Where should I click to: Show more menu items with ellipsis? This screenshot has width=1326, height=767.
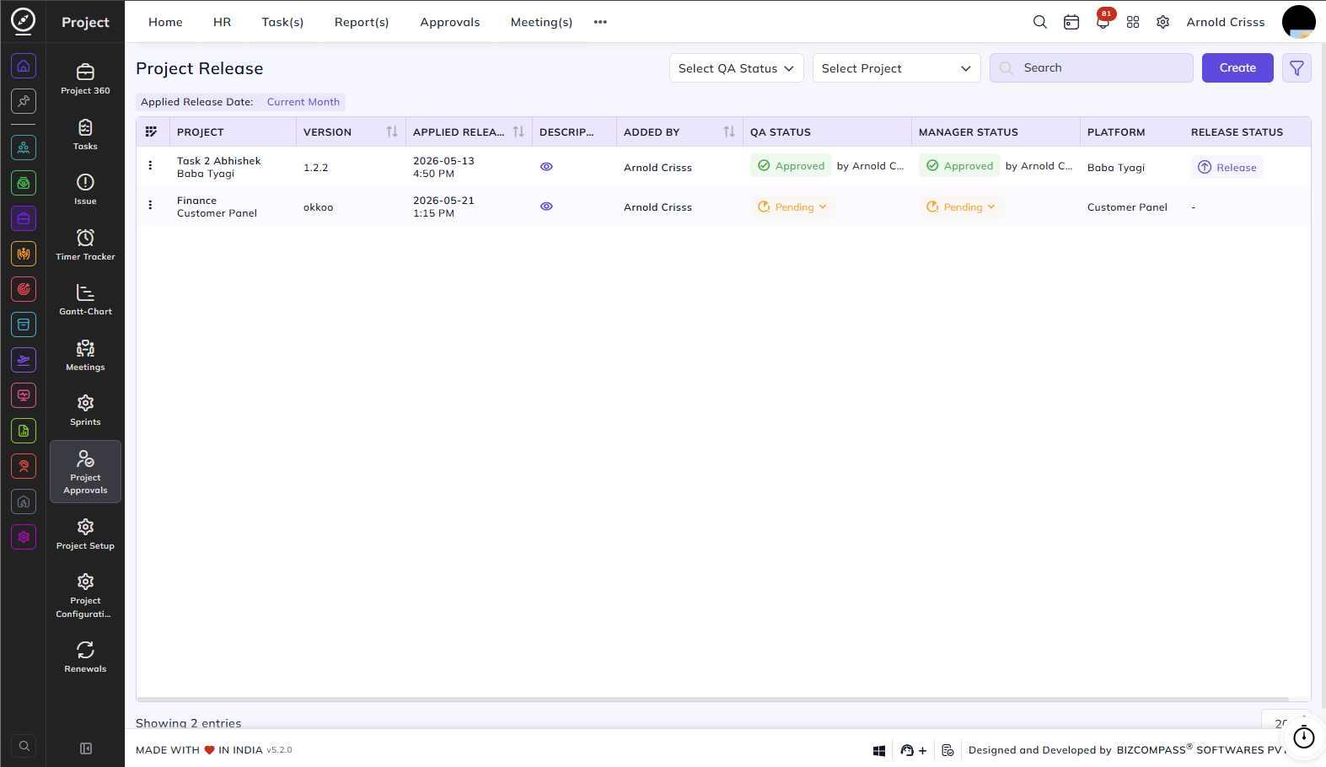pyautogui.click(x=600, y=22)
